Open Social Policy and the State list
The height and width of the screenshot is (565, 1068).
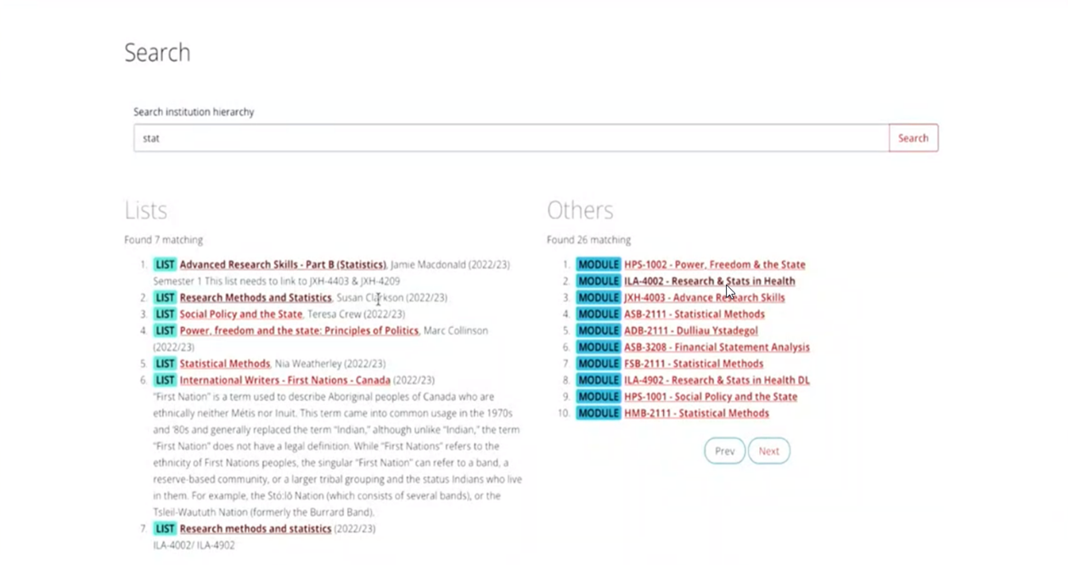[x=240, y=314]
